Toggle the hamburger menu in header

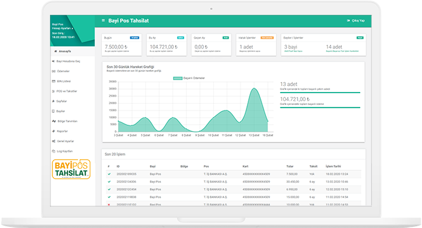pos(103,20)
